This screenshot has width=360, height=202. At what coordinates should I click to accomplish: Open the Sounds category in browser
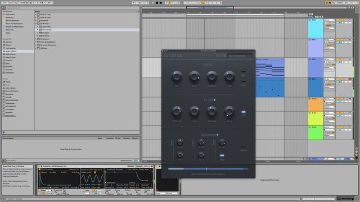click(x=8, y=42)
